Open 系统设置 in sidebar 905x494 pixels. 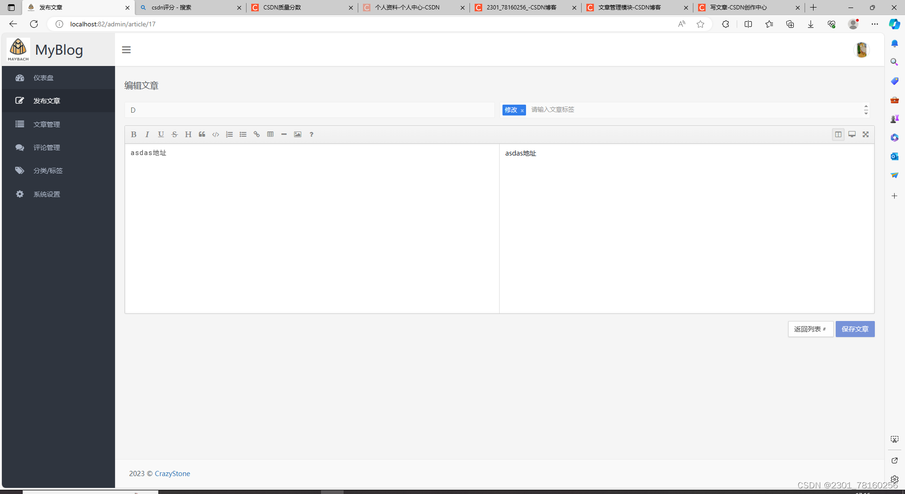[x=58, y=194]
